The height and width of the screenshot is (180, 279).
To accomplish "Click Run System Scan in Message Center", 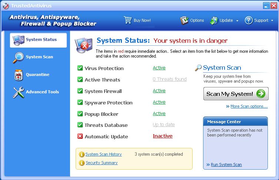I will pos(226,165).
